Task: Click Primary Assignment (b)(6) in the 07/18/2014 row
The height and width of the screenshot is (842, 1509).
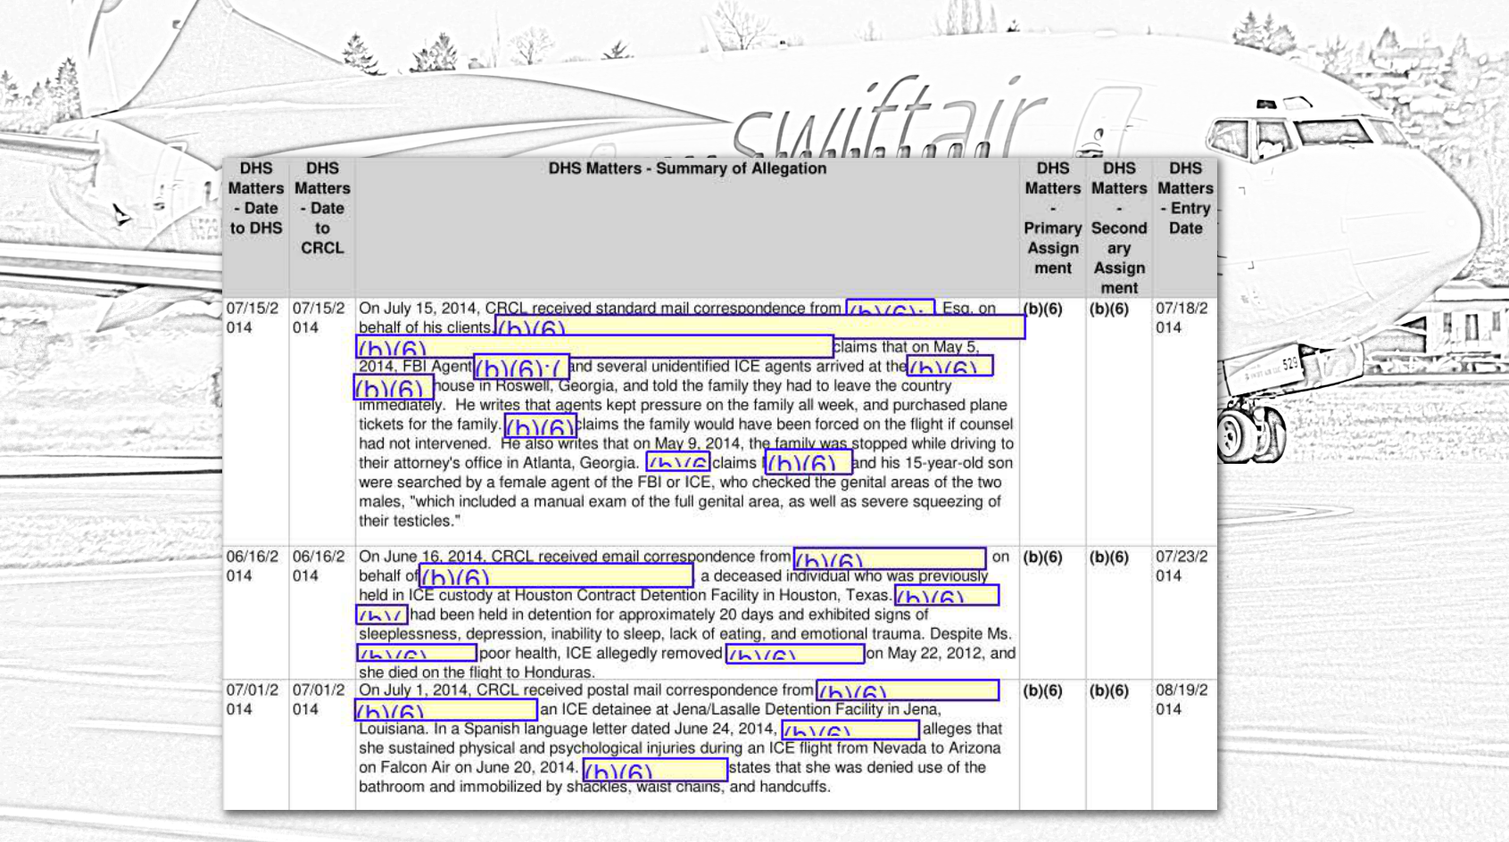Action: tap(1042, 309)
